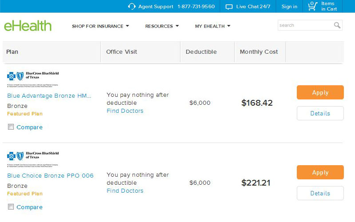Open the Blue Advantage Bronze HMO plan link
Screen dimensions: 355x222
pyautogui.click(x=49, y=96)
